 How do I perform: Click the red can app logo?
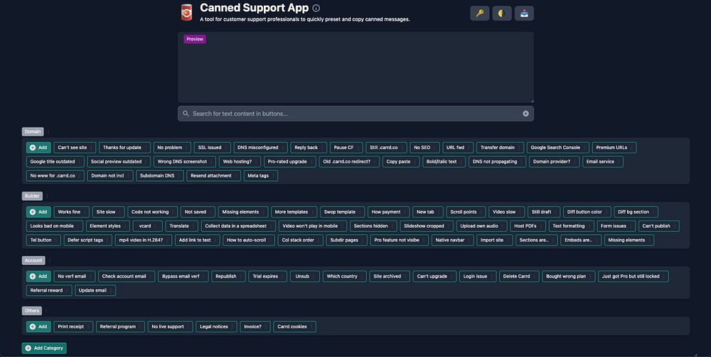click(186, 13)
